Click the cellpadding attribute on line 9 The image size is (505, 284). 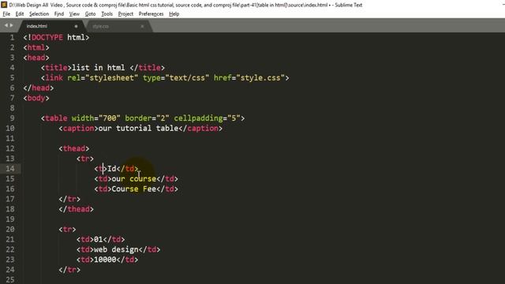(x=207, y=118)
